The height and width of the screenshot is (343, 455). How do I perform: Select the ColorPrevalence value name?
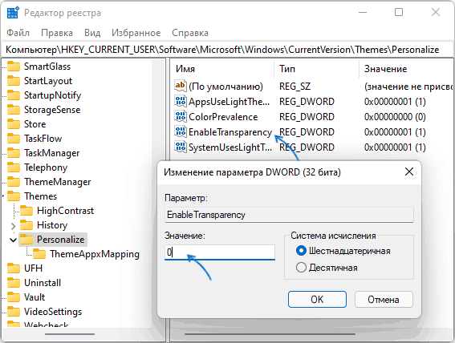click(223, 117)
